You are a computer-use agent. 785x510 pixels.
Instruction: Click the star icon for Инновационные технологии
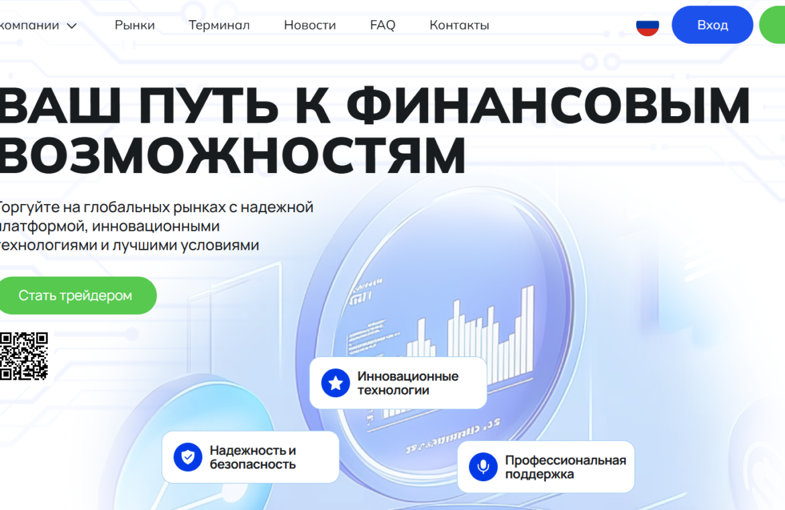(335, 383)
